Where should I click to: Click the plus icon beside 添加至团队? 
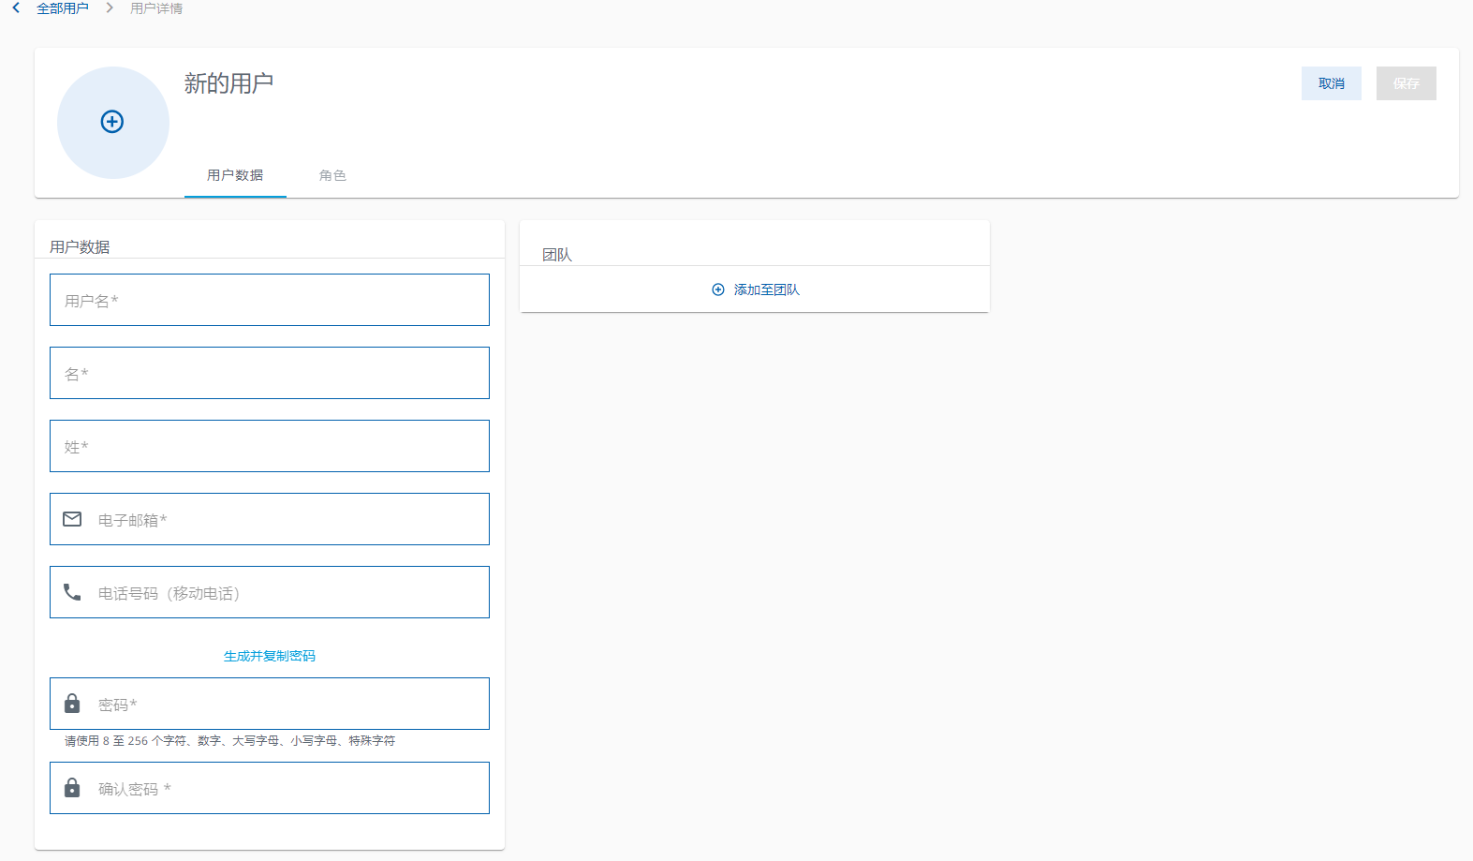click(718, 289)
